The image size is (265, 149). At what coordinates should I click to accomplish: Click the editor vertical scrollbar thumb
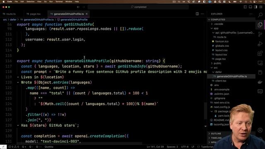[x=205, y=111]
